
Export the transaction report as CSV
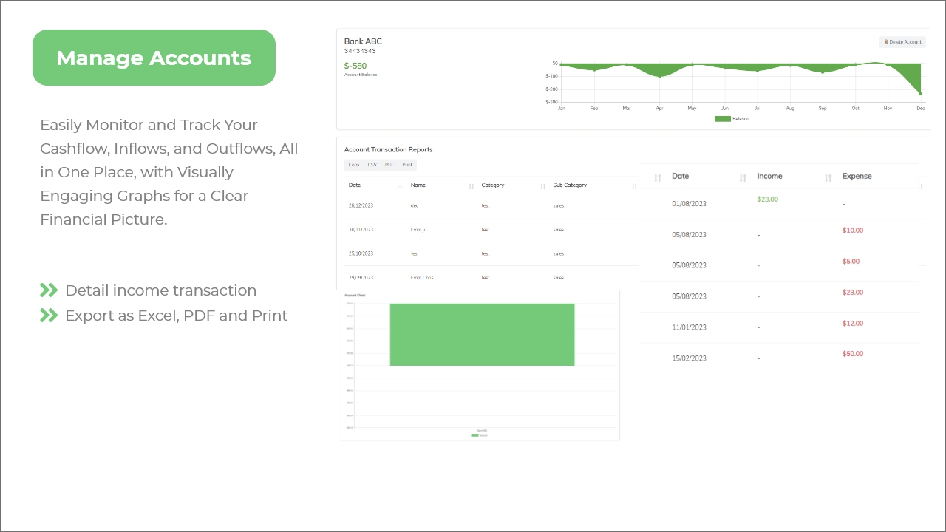(x=372, y=165)
